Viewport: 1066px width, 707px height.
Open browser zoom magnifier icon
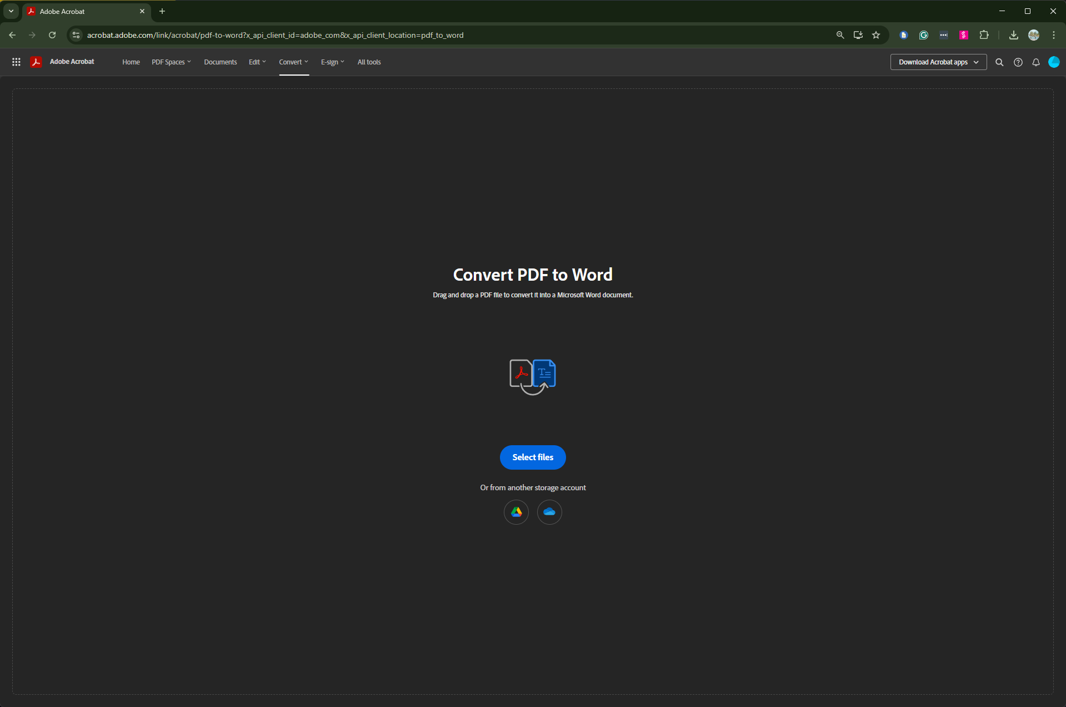tap(840, 35)
